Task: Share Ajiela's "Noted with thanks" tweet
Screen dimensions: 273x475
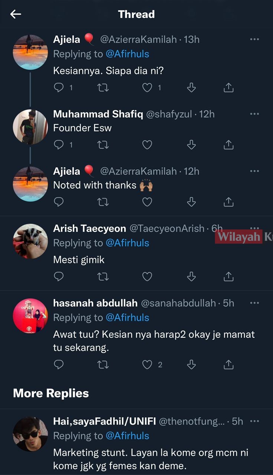Action: tap(228, 202)
